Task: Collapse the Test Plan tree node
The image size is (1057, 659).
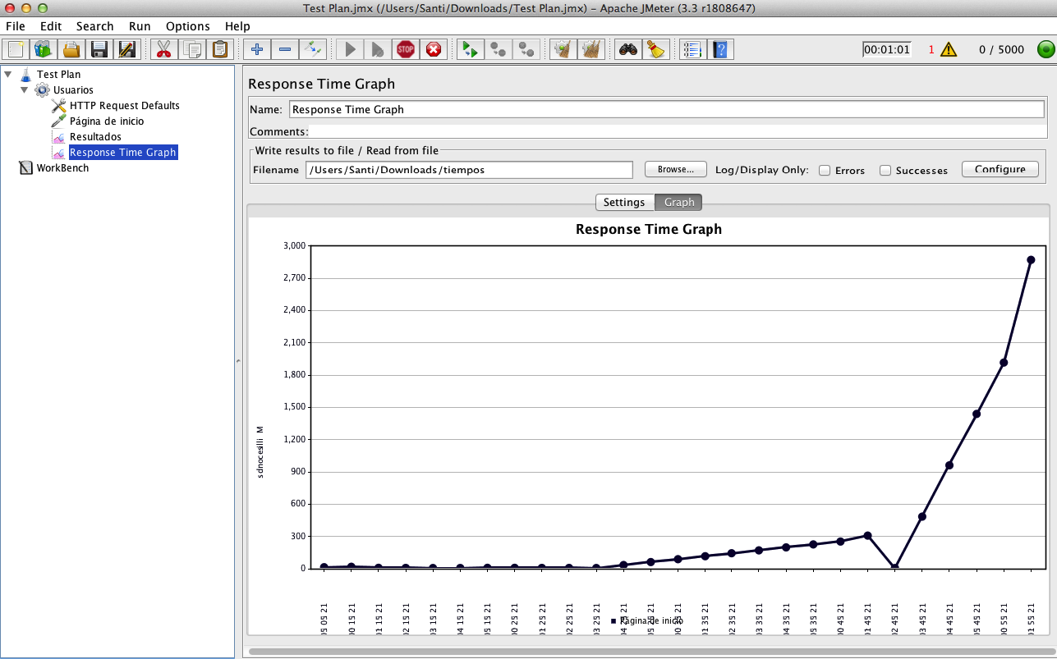Action: 7,74
